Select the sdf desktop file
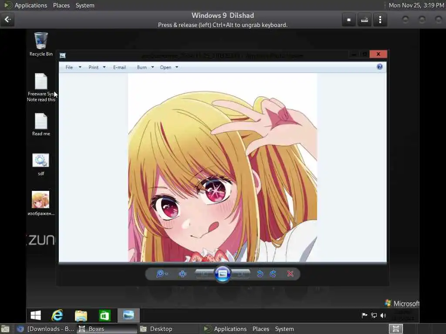The width and height of the screenshot is (446, 334). (41, 164)
